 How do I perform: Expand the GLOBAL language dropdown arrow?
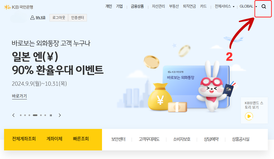(x=256, y=7)
